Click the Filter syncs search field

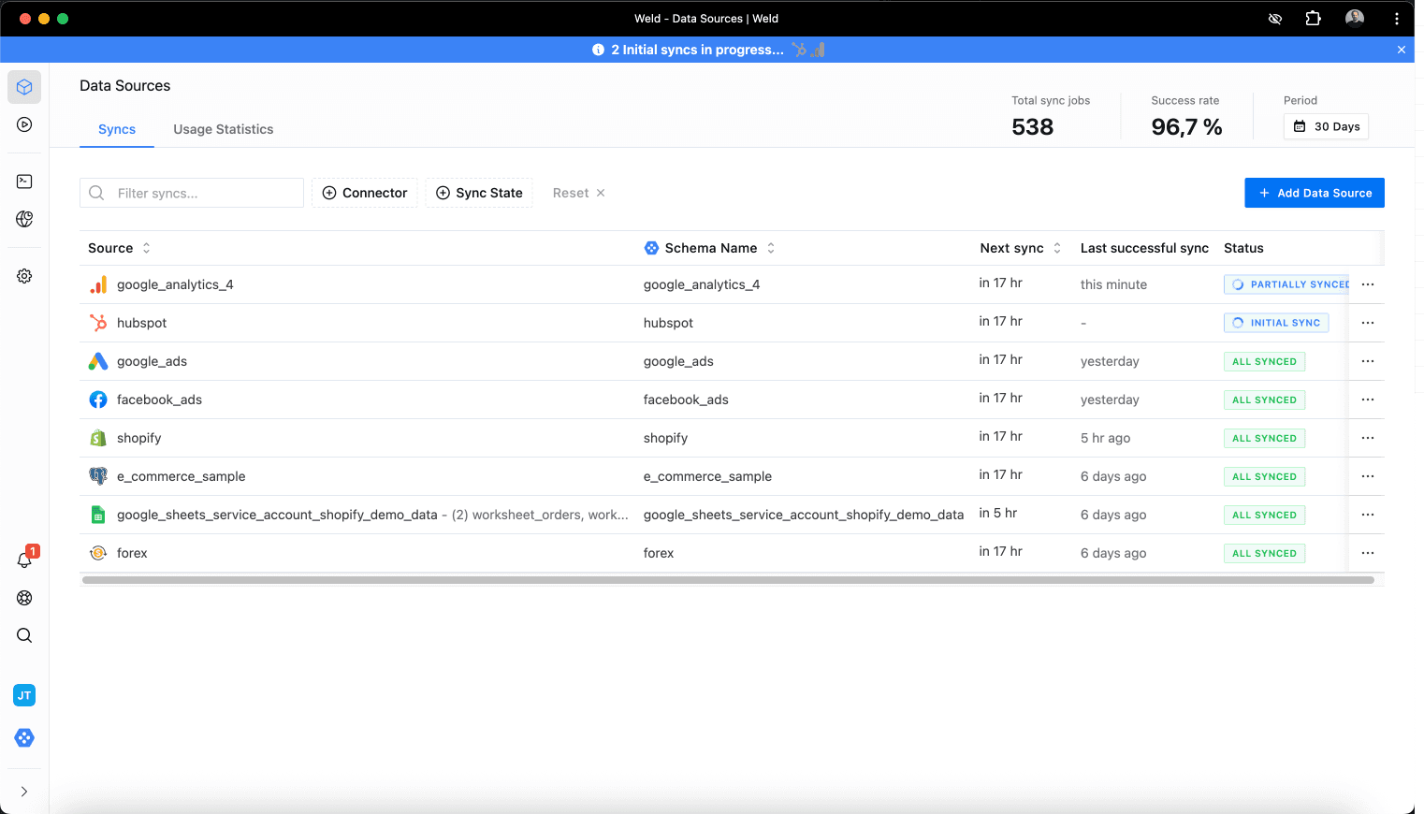pos(192,193)
